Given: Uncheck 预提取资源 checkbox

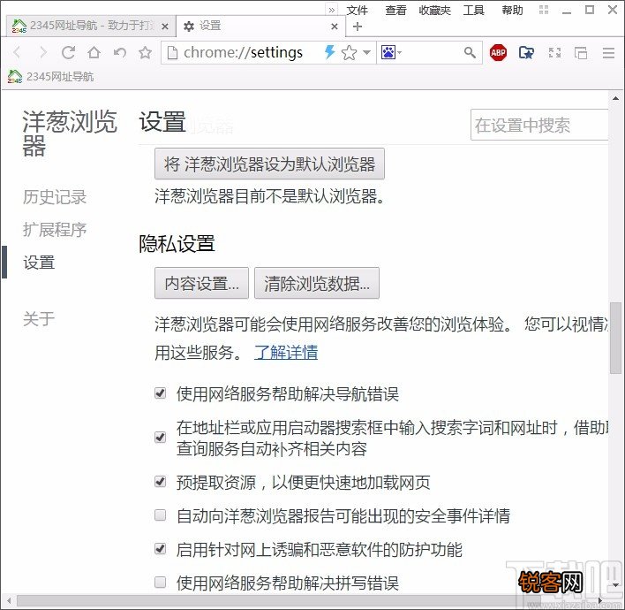Looking at the screenshot, I should coord(161,482).
